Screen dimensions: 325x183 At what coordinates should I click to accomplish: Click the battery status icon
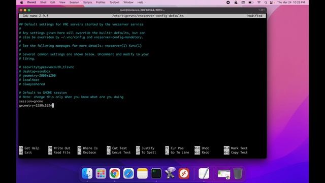click(x=251, y=3)
